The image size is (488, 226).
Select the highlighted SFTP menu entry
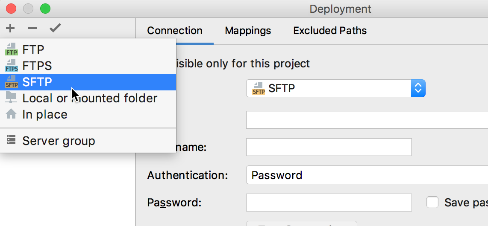click(37, 82)
